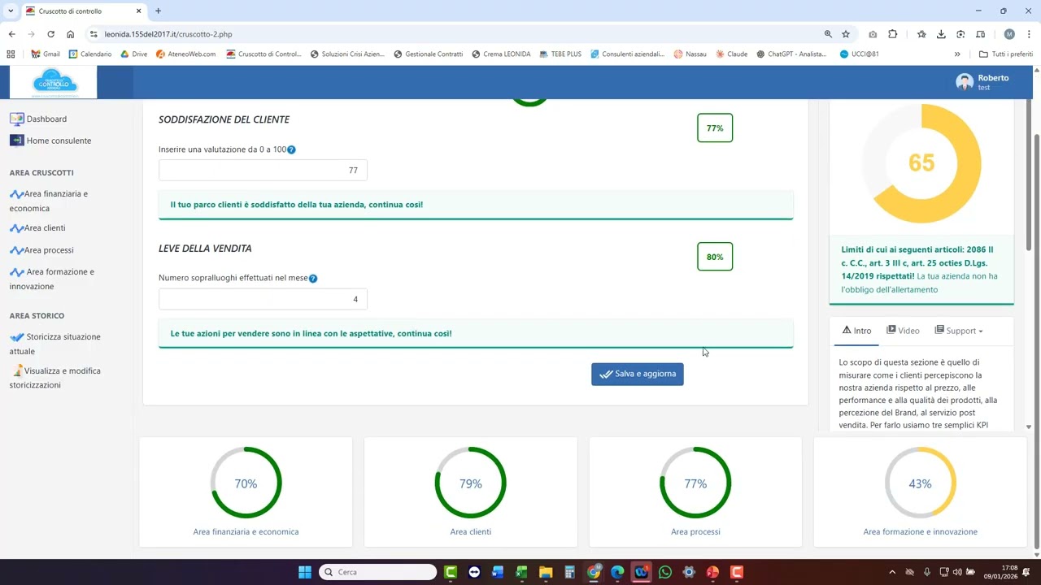Image resolution: width=1041 pixels, height=585 pixels.
Task: Bookmark this page with the star icon
Action: [x=846, y=34]
